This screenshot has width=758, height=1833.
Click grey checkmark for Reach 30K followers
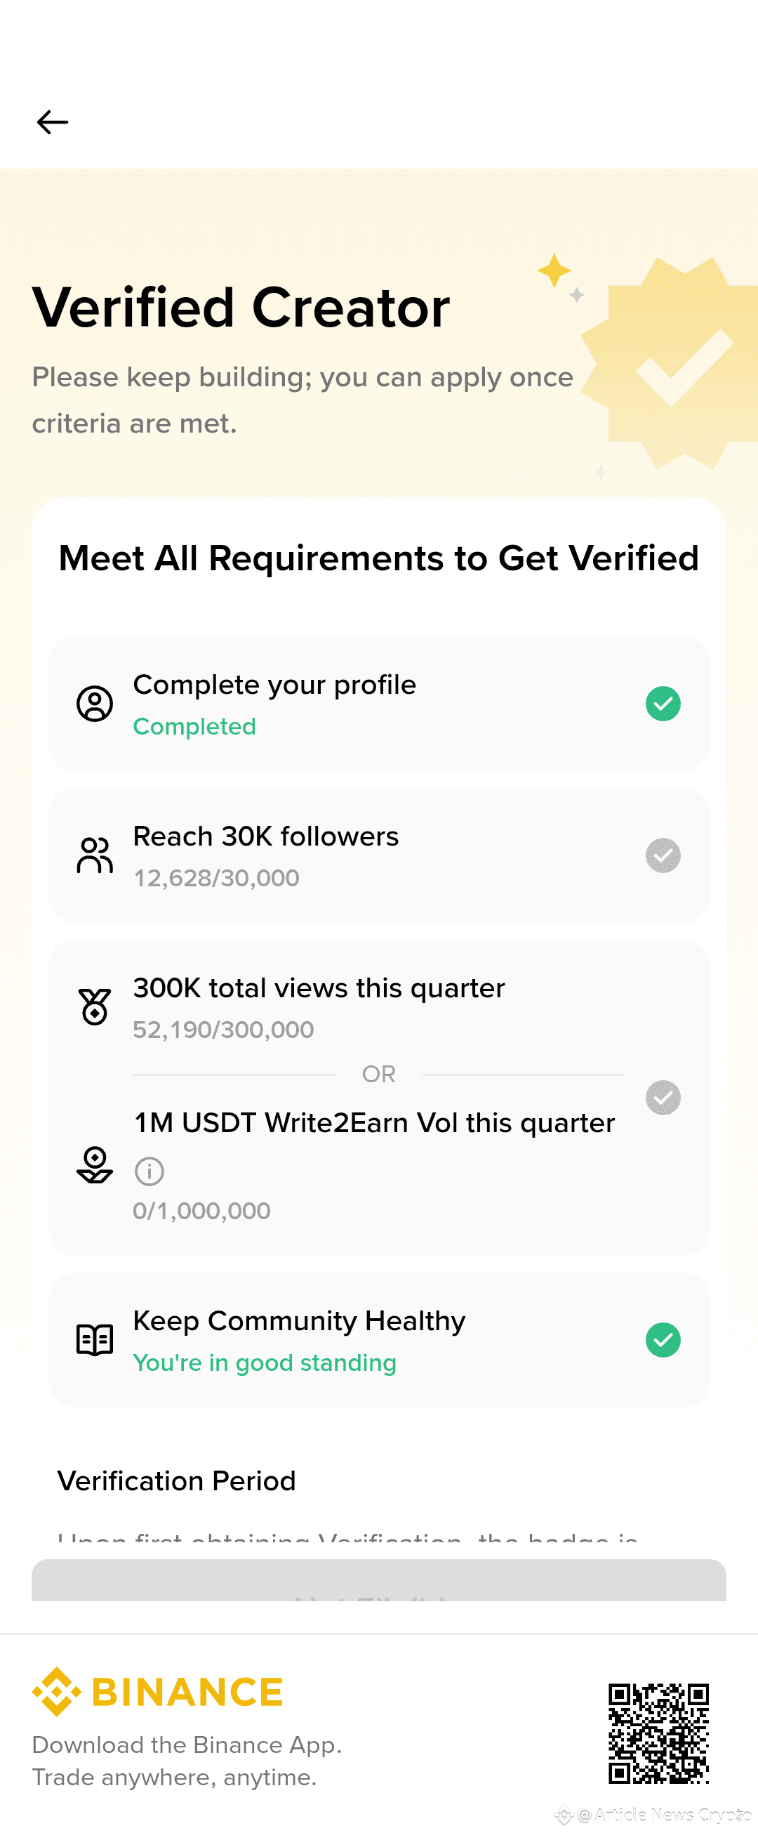point(663,855)
